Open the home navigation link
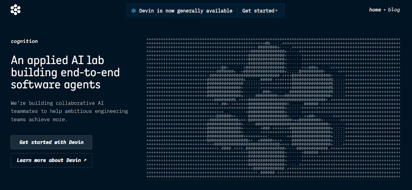Viewport: 412px width, 190px height. 375,10
